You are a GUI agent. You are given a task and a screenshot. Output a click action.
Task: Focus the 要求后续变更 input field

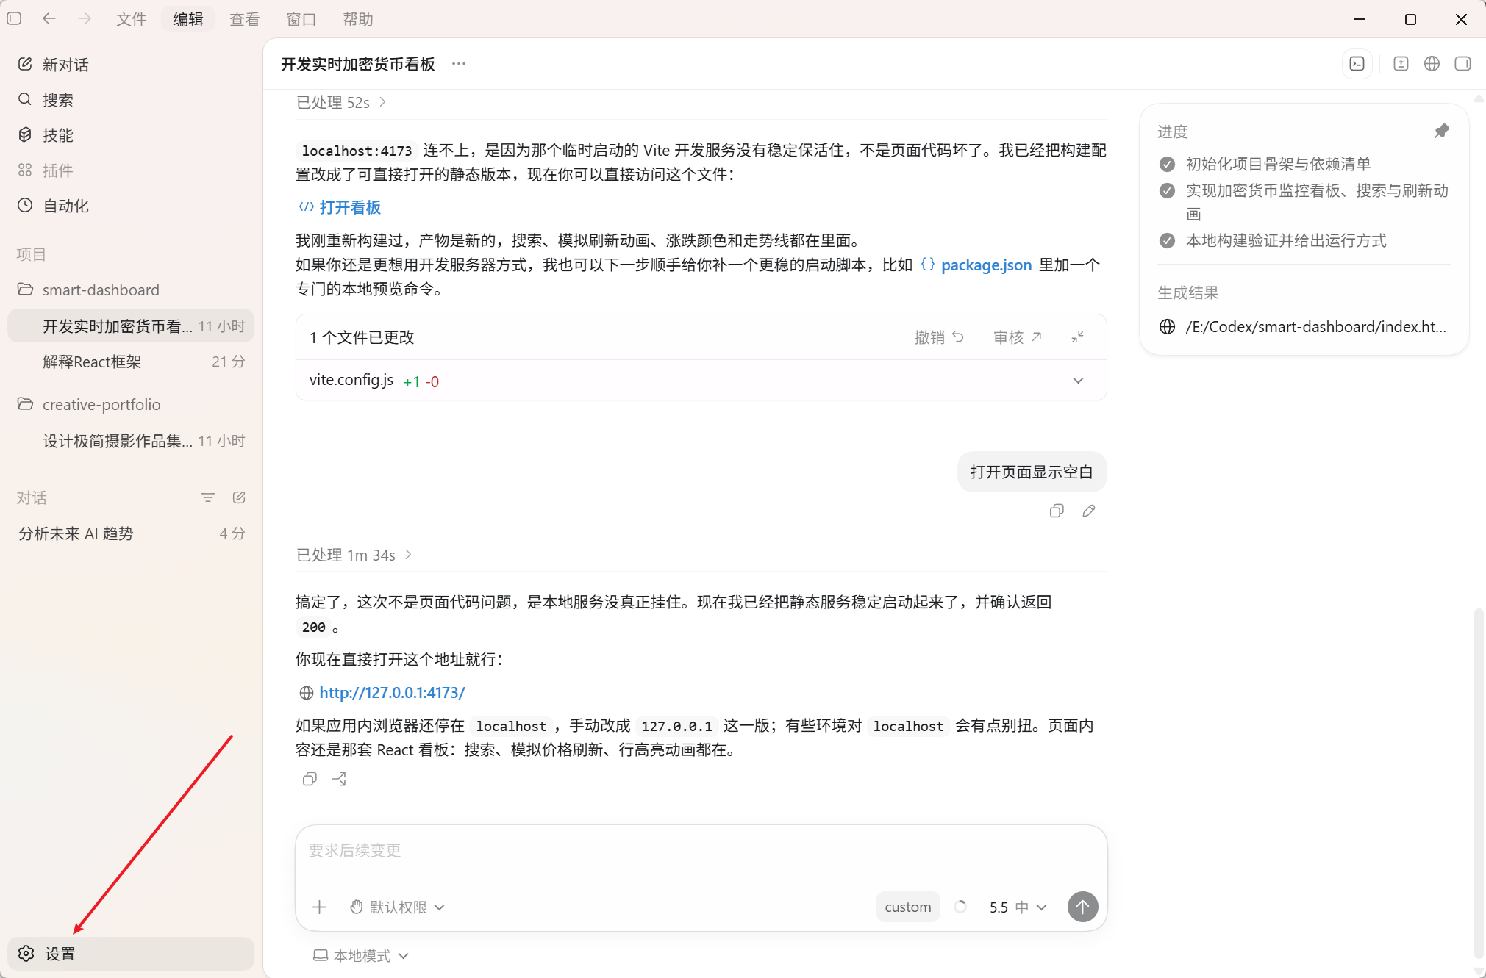(x=701, y=851)
